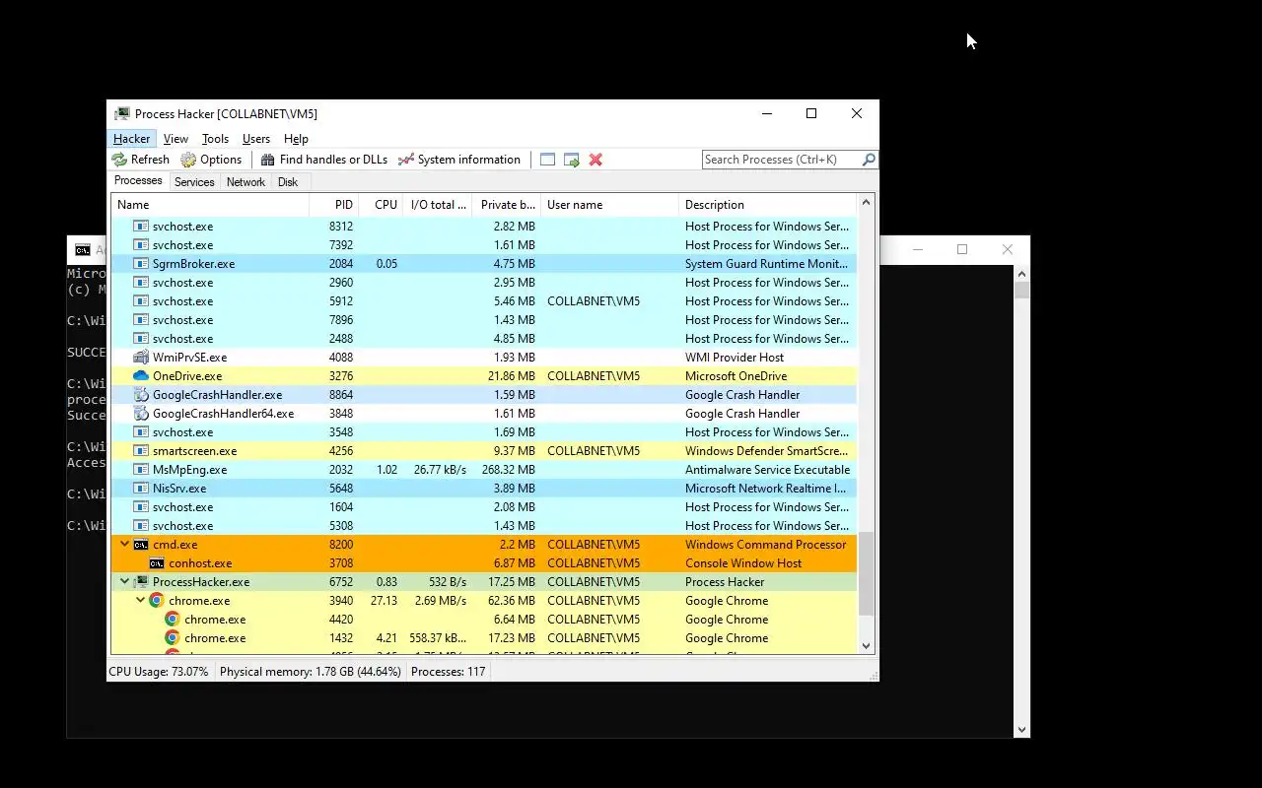This screenshot has height=788, width=1262.
Task: Click process list scrollbar up arrow
Action: (x=867, y=203)
